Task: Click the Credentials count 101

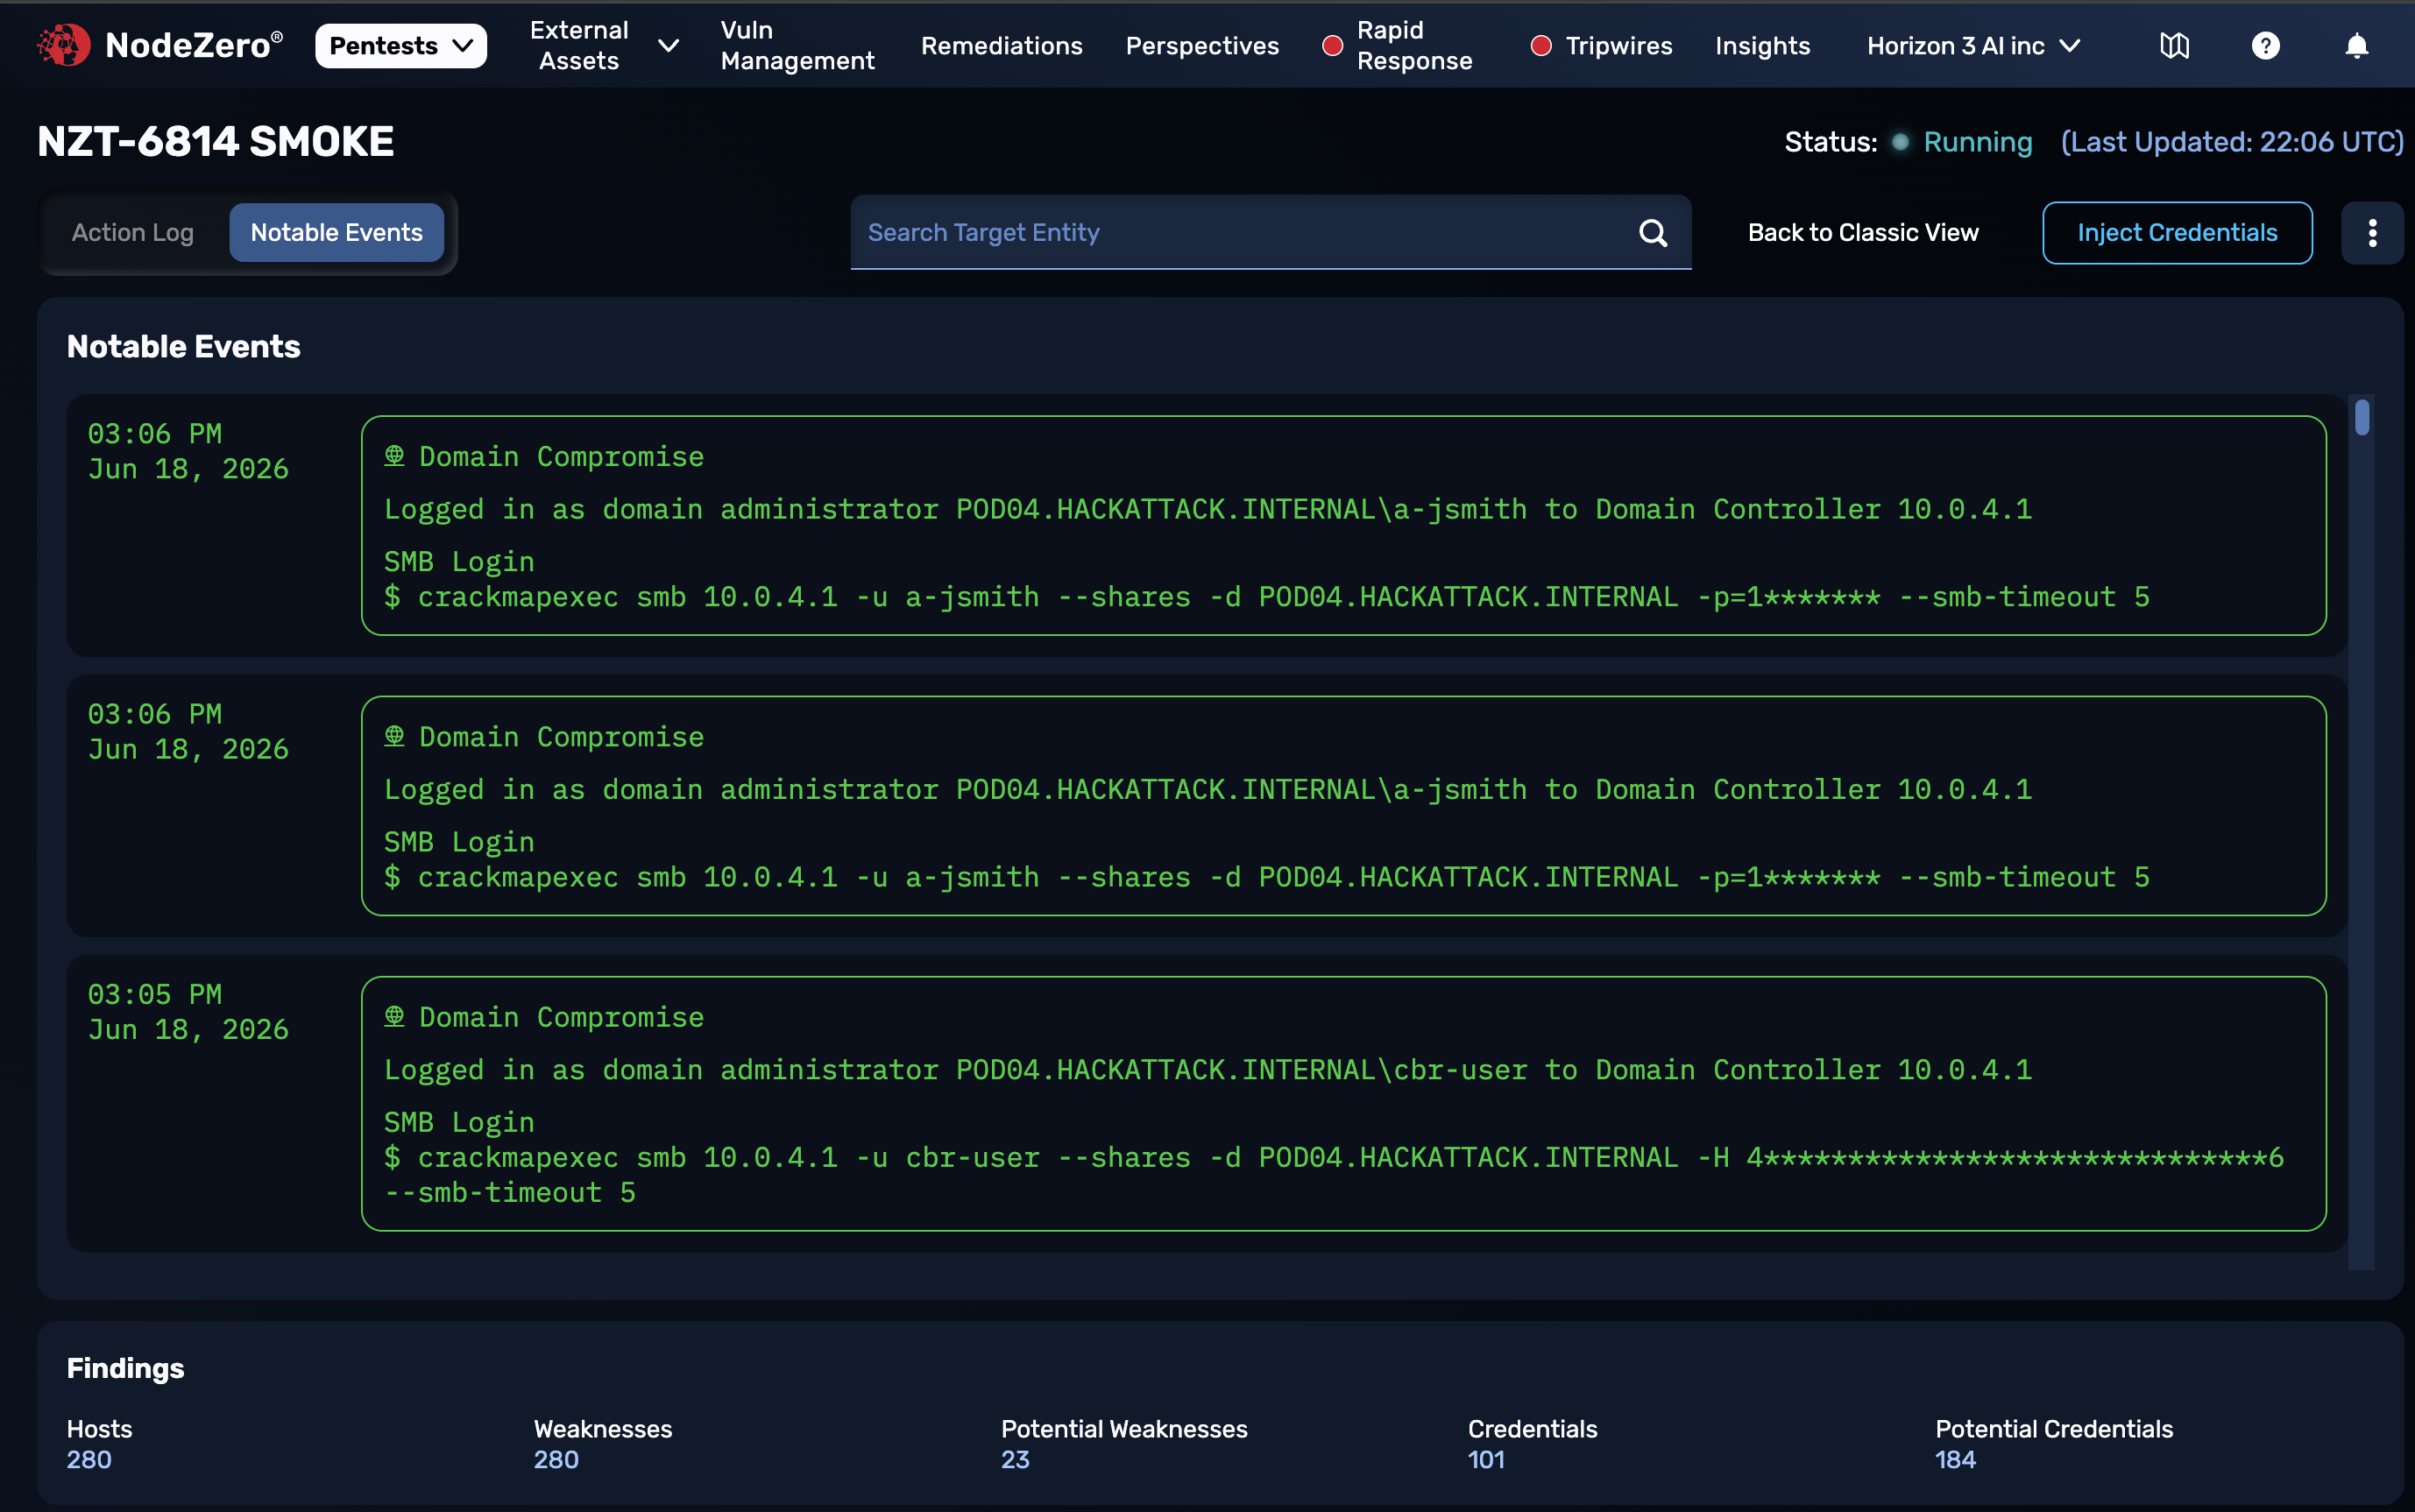Action: [1486, 1459]
